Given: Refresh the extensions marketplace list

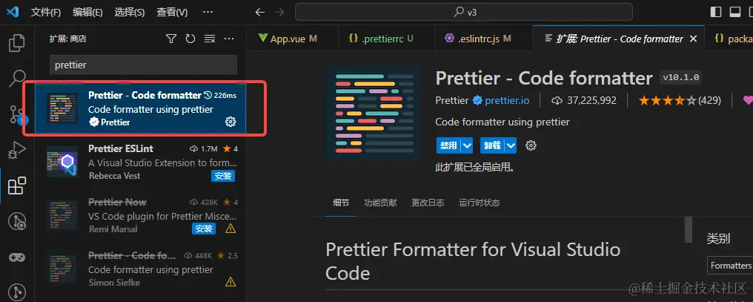Looking at the screenshot, I should click(190, 39).
